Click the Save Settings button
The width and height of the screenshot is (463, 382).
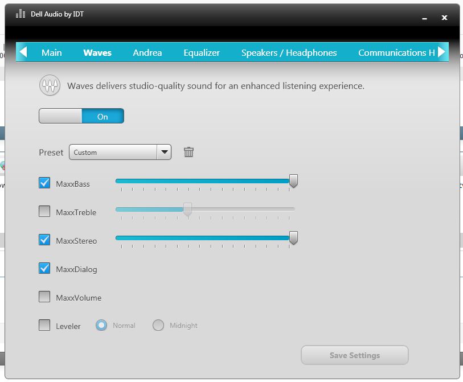point(355,355)
